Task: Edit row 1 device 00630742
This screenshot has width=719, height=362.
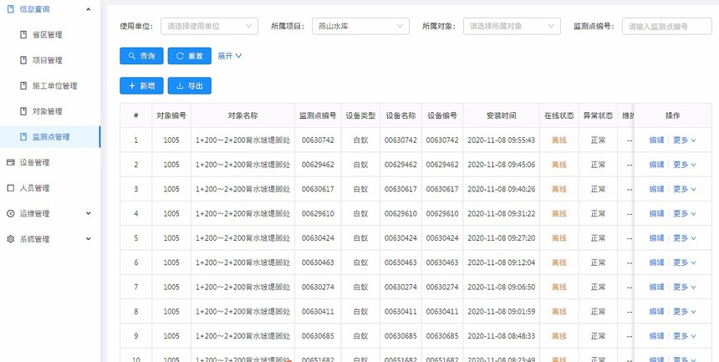Action: pyautogui.click(x=656, y=140)
